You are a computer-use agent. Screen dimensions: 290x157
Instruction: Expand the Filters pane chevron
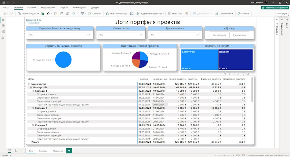(x=277, y=20)
